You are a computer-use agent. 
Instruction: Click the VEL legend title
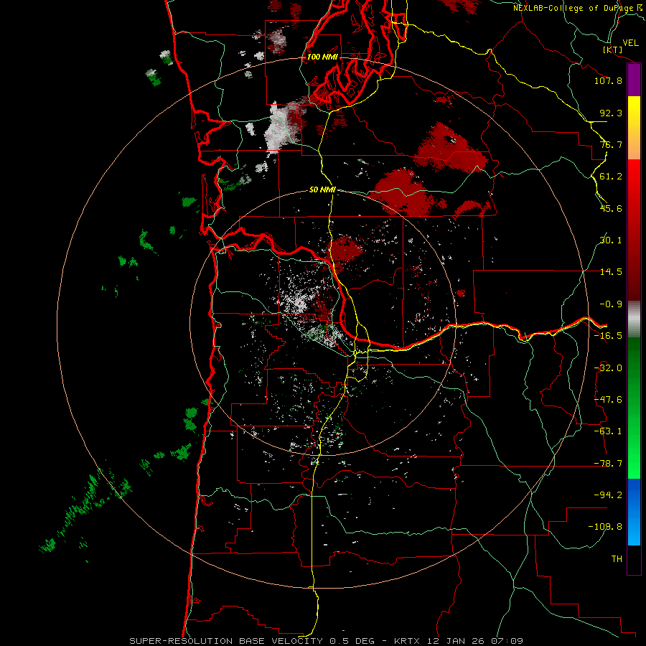click(630, 43)
